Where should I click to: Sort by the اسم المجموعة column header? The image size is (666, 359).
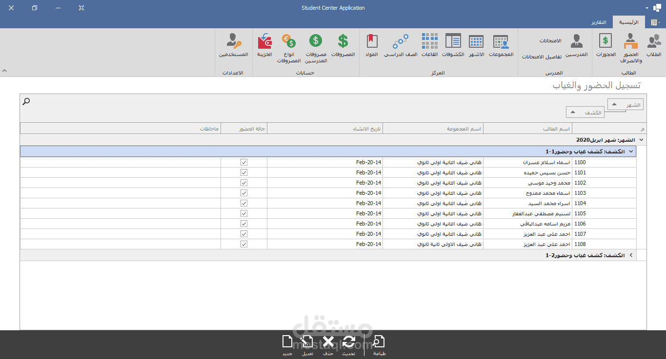(x=433, y=129)
